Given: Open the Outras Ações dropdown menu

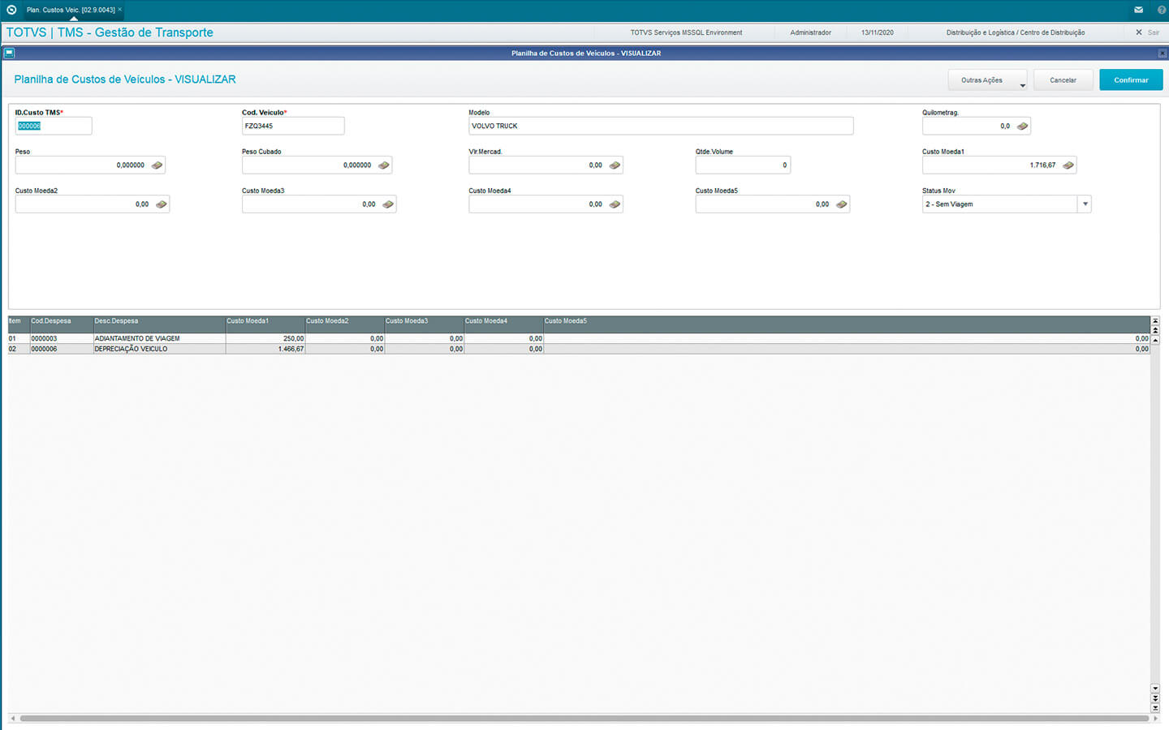Looking at the screenshot, I should click(987, 80).
